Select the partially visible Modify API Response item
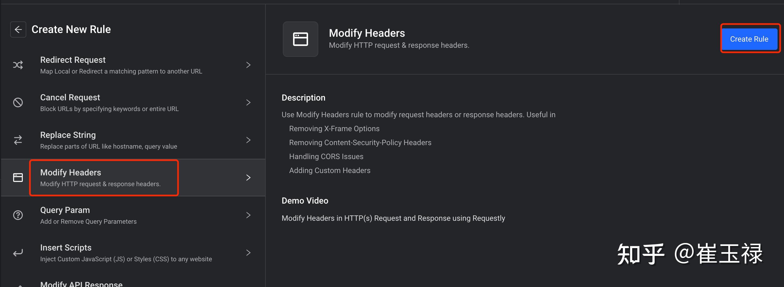Screen dimensions: 784x287 pos(81,283)
